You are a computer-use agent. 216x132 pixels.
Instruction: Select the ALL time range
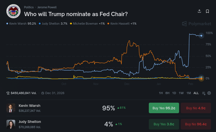coord(196,93)
